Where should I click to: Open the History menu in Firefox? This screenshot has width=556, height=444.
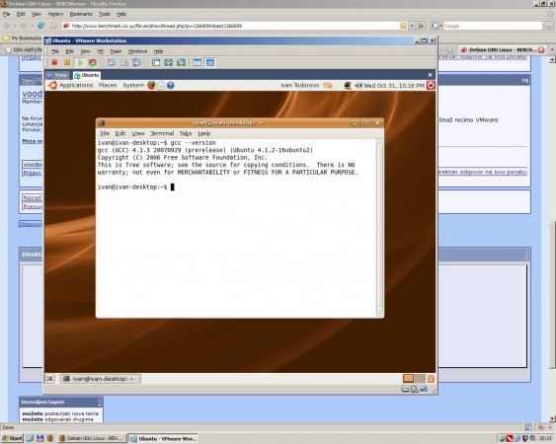pos(55,14)
